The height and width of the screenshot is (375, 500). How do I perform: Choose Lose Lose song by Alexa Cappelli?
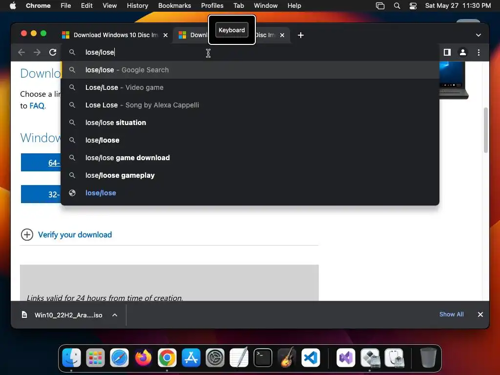click(250, 105)
